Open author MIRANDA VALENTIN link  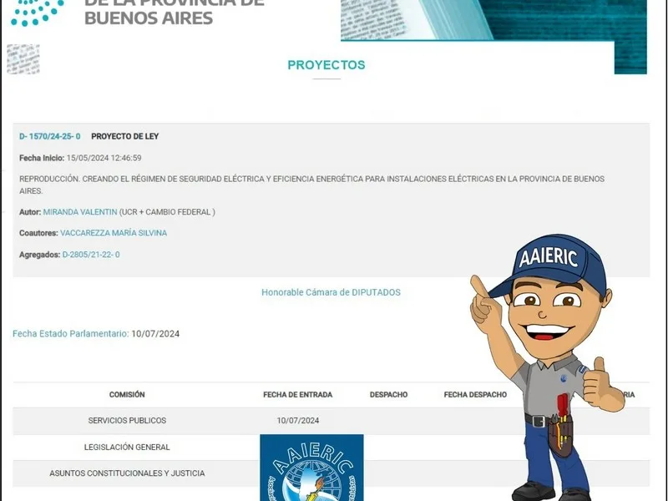click(80, 212)
